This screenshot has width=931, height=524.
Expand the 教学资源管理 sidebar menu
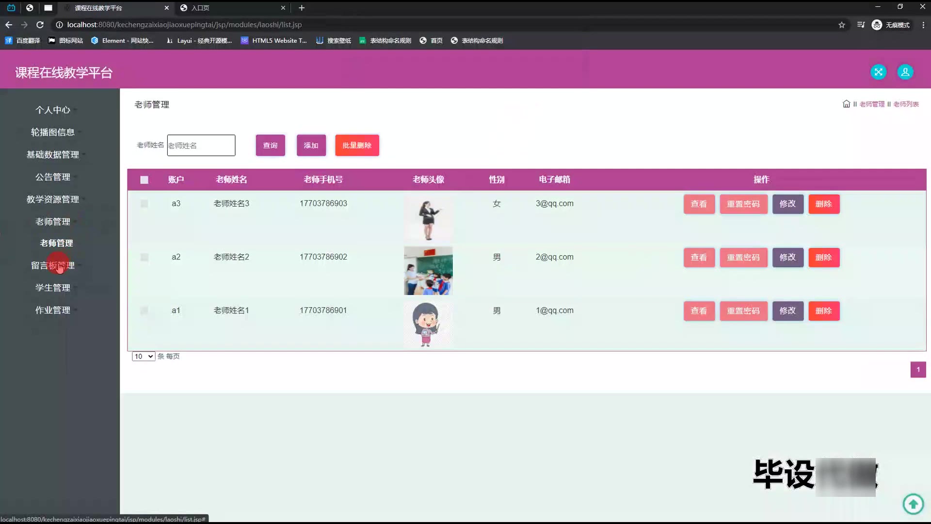click(53, 199)
